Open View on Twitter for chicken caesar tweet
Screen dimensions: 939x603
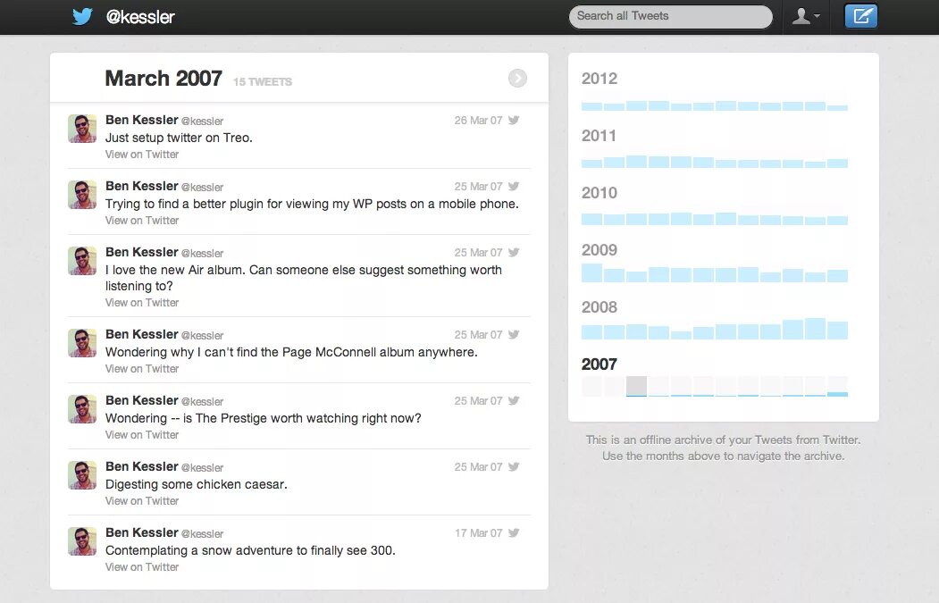pos(142,500)
